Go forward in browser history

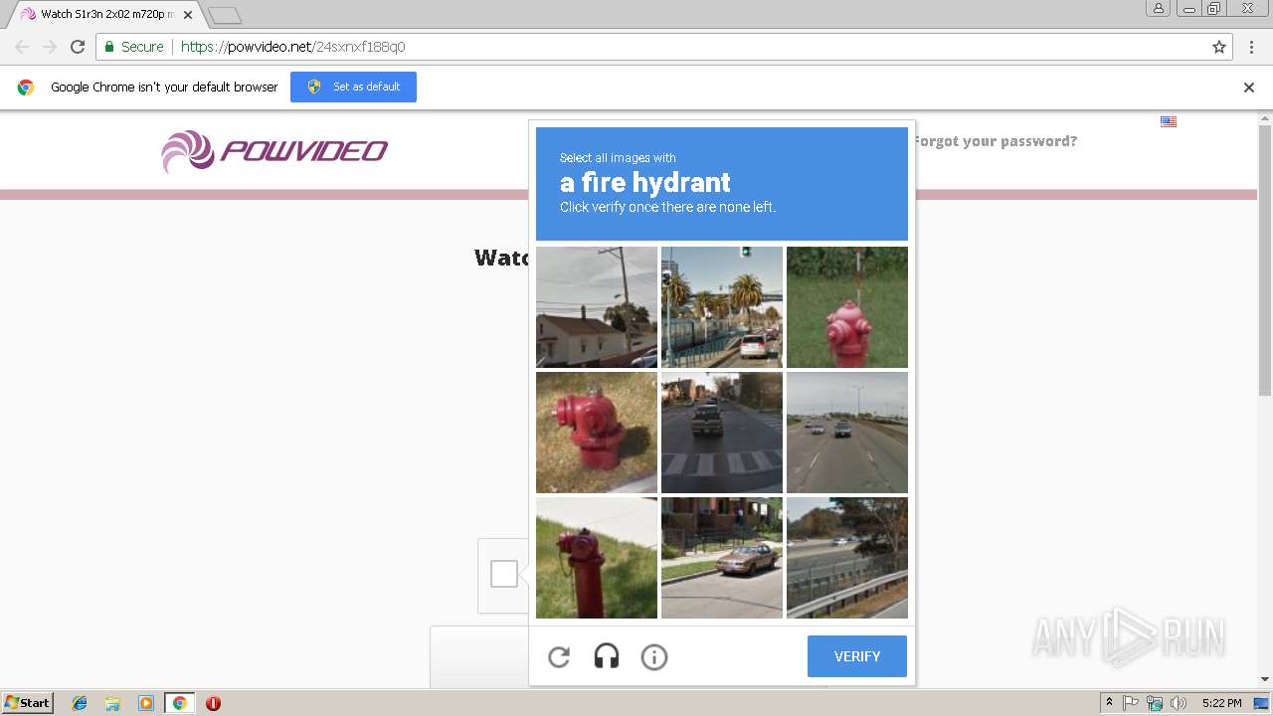pyautogui.click(x=50, y=47)
